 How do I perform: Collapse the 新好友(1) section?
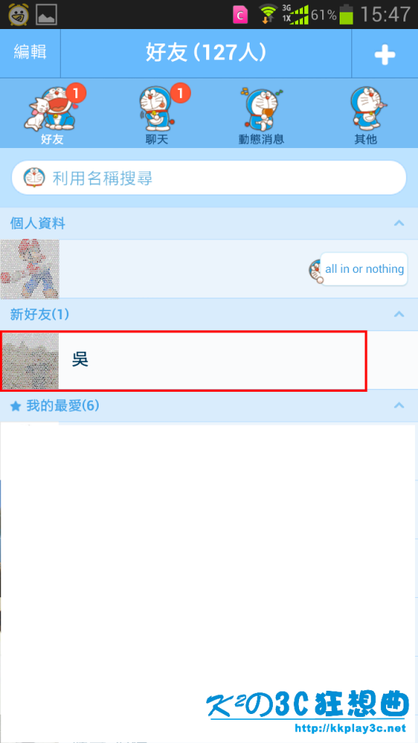pyautogui.click(x=399, y=313)
